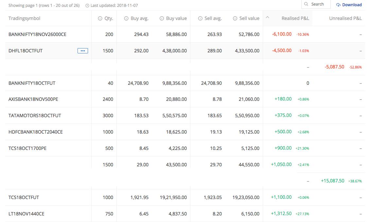The height and width of the screenshot is (222, 371).
Task: Download the P&L report
Action: click(x=349, y=5)
